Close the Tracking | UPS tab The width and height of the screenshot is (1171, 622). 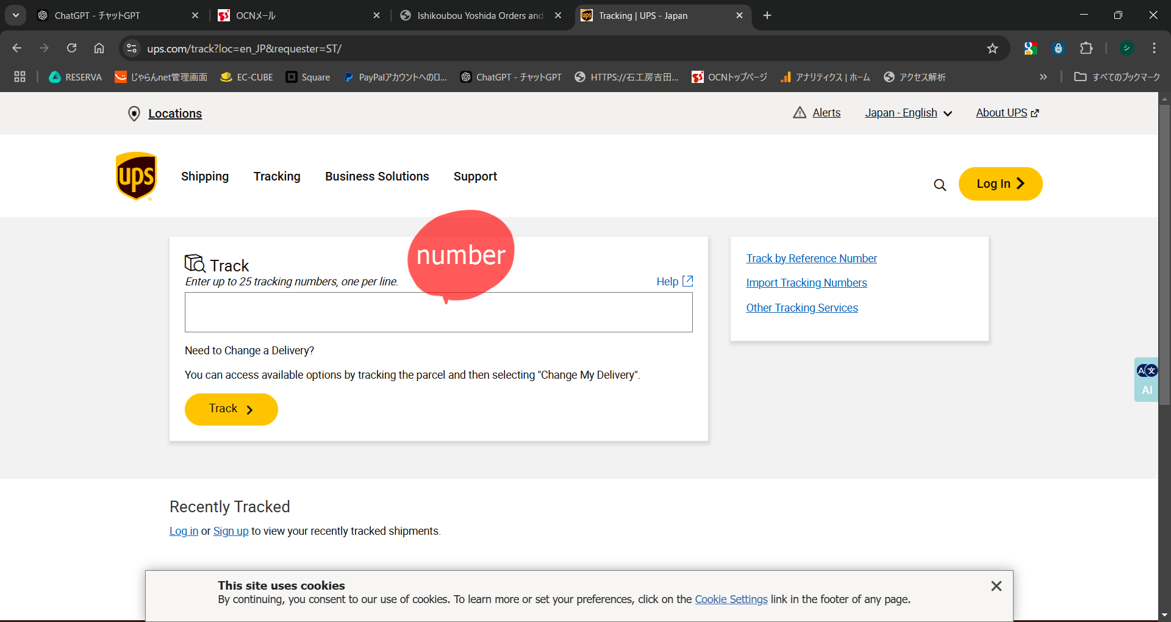pyautogui.click(x=739, y=15)
